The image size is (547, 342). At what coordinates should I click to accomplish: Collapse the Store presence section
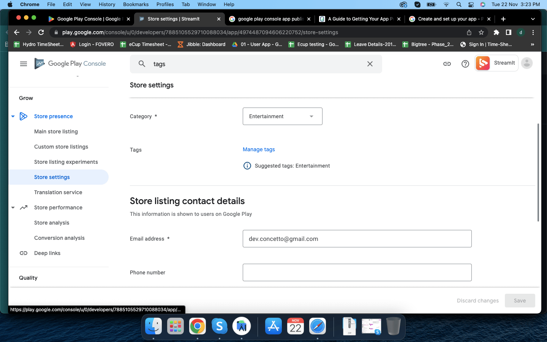[13, 116]
